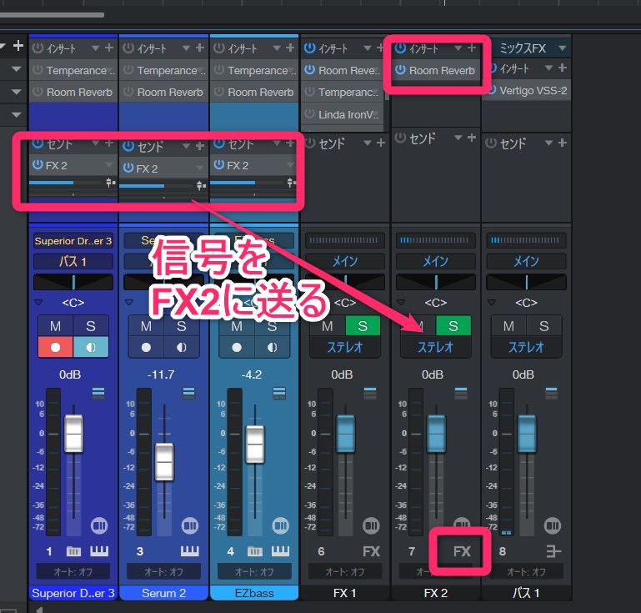This screenshot has height=613, width=641.
Task: Open insert dropdown arrow on Superior Drummer 3
Action: pos(95,48)
